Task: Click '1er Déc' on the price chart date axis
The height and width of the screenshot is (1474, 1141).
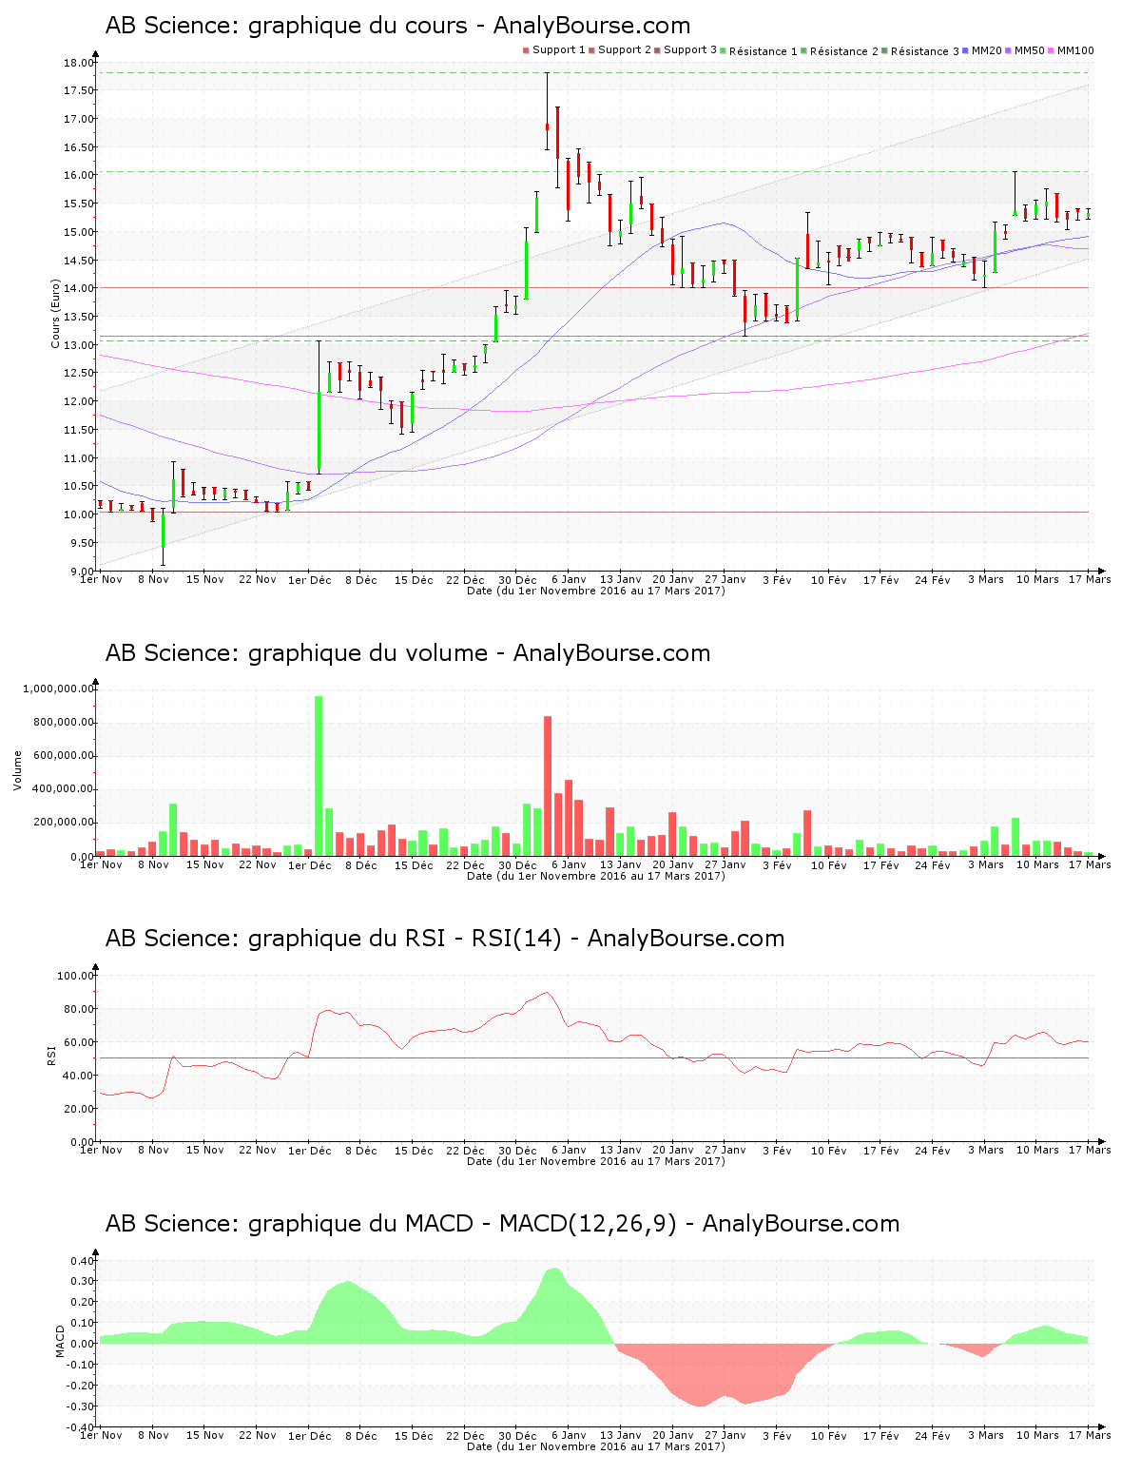Action: 310,579
